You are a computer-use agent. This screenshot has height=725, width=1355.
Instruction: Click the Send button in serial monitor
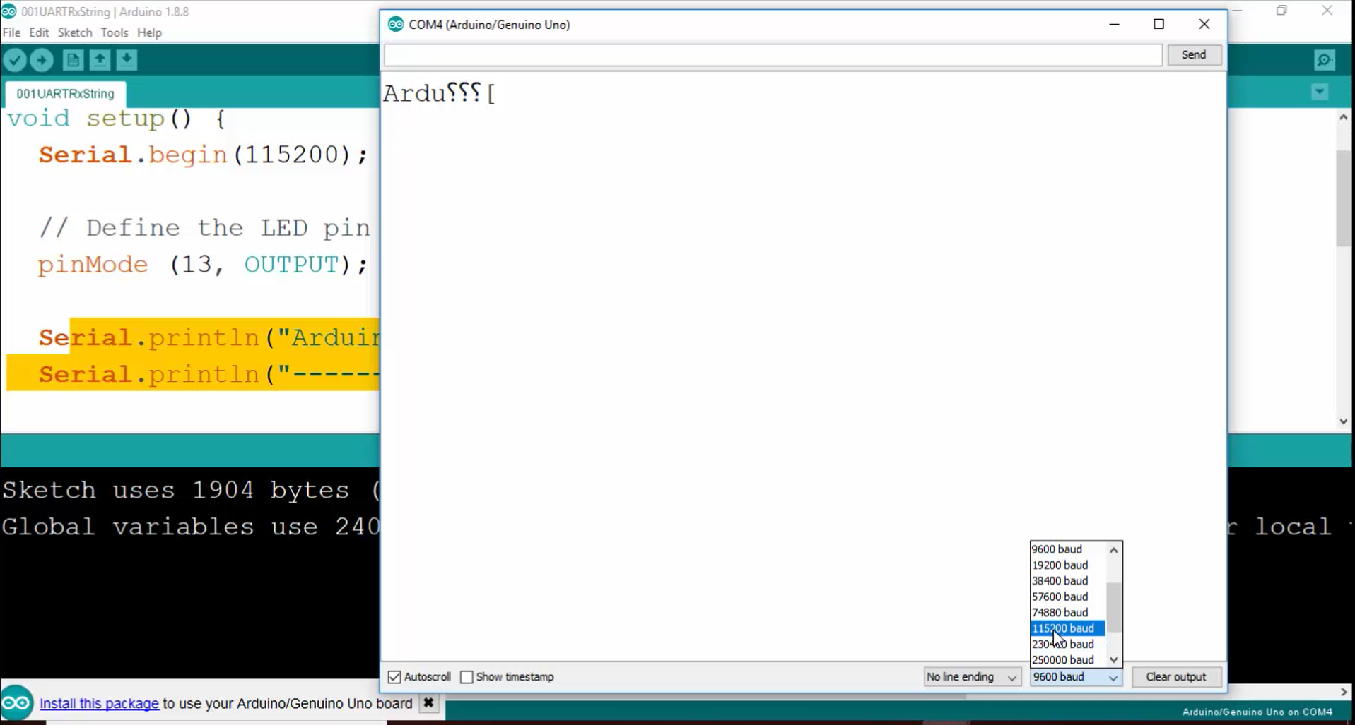click(x=1194, y=54)
